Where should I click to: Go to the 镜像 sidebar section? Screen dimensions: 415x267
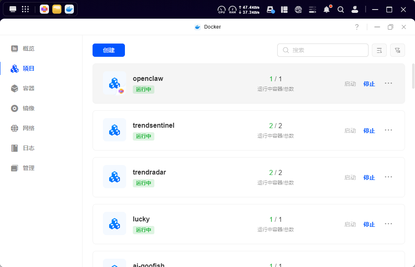(28, 108)
